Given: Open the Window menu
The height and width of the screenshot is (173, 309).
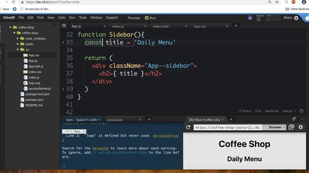Looking at the screenshot, I should pyautogui.click(x=96, y=18).
